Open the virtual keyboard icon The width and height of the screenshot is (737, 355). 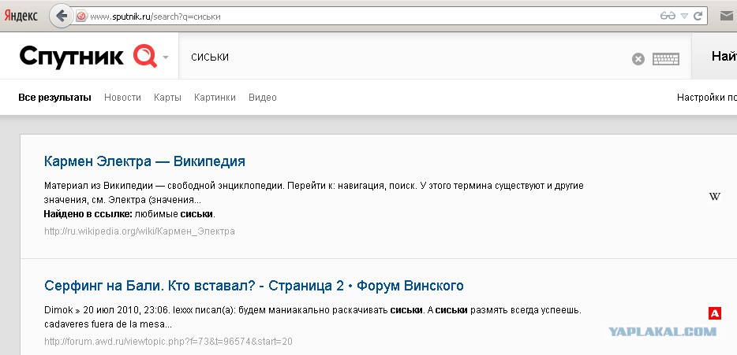(666, 59)
